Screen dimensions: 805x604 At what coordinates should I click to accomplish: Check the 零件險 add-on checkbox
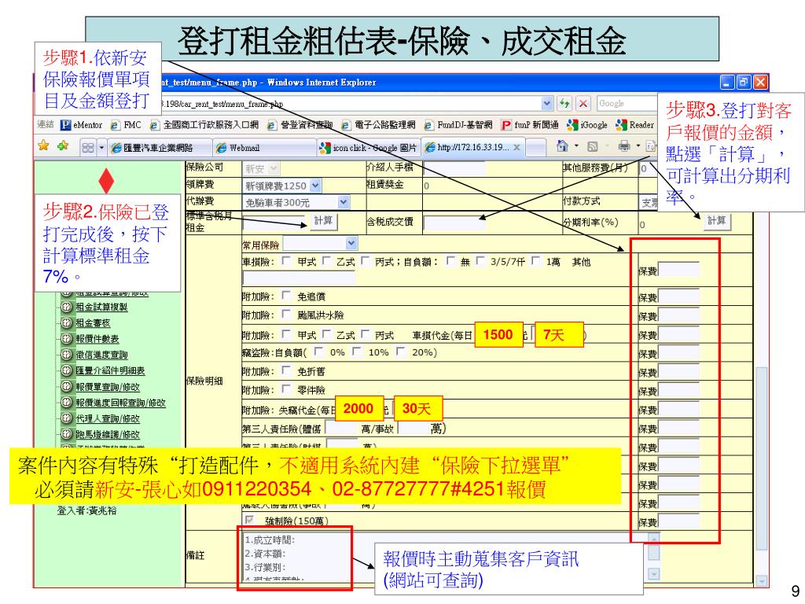(286, 389)
